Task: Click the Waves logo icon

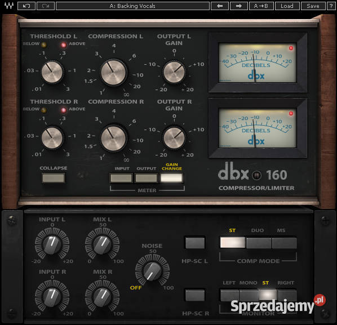Action: [x=9, y=6]
